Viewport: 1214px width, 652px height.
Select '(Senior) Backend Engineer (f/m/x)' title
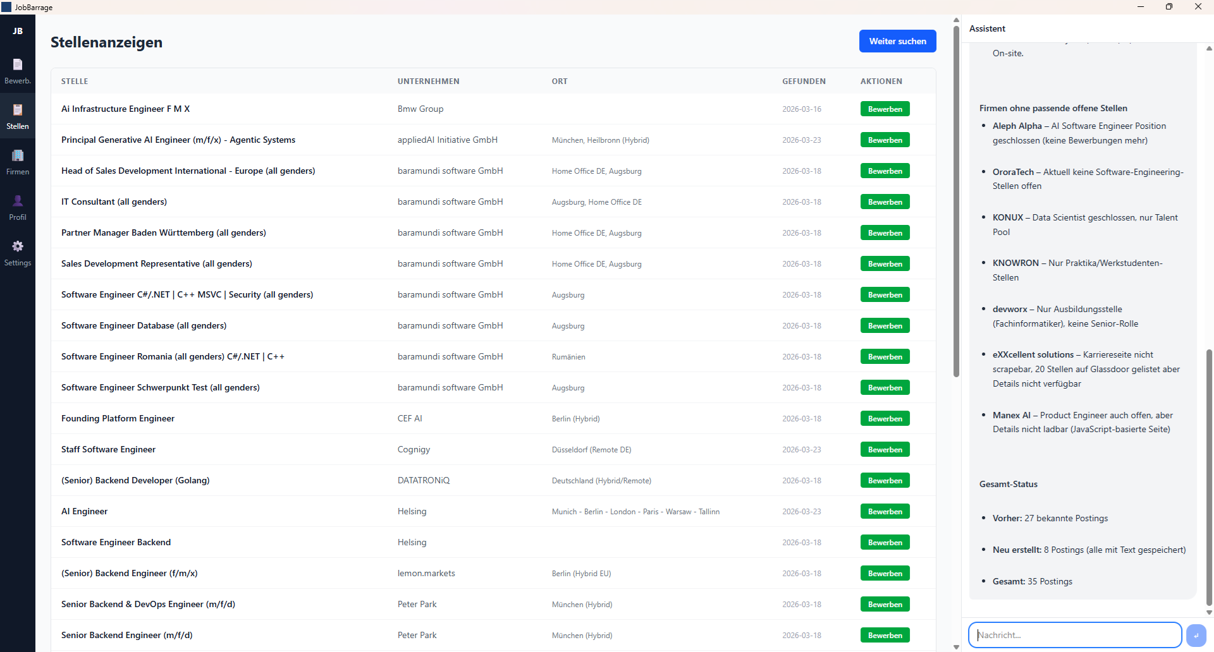coord(129,573)
